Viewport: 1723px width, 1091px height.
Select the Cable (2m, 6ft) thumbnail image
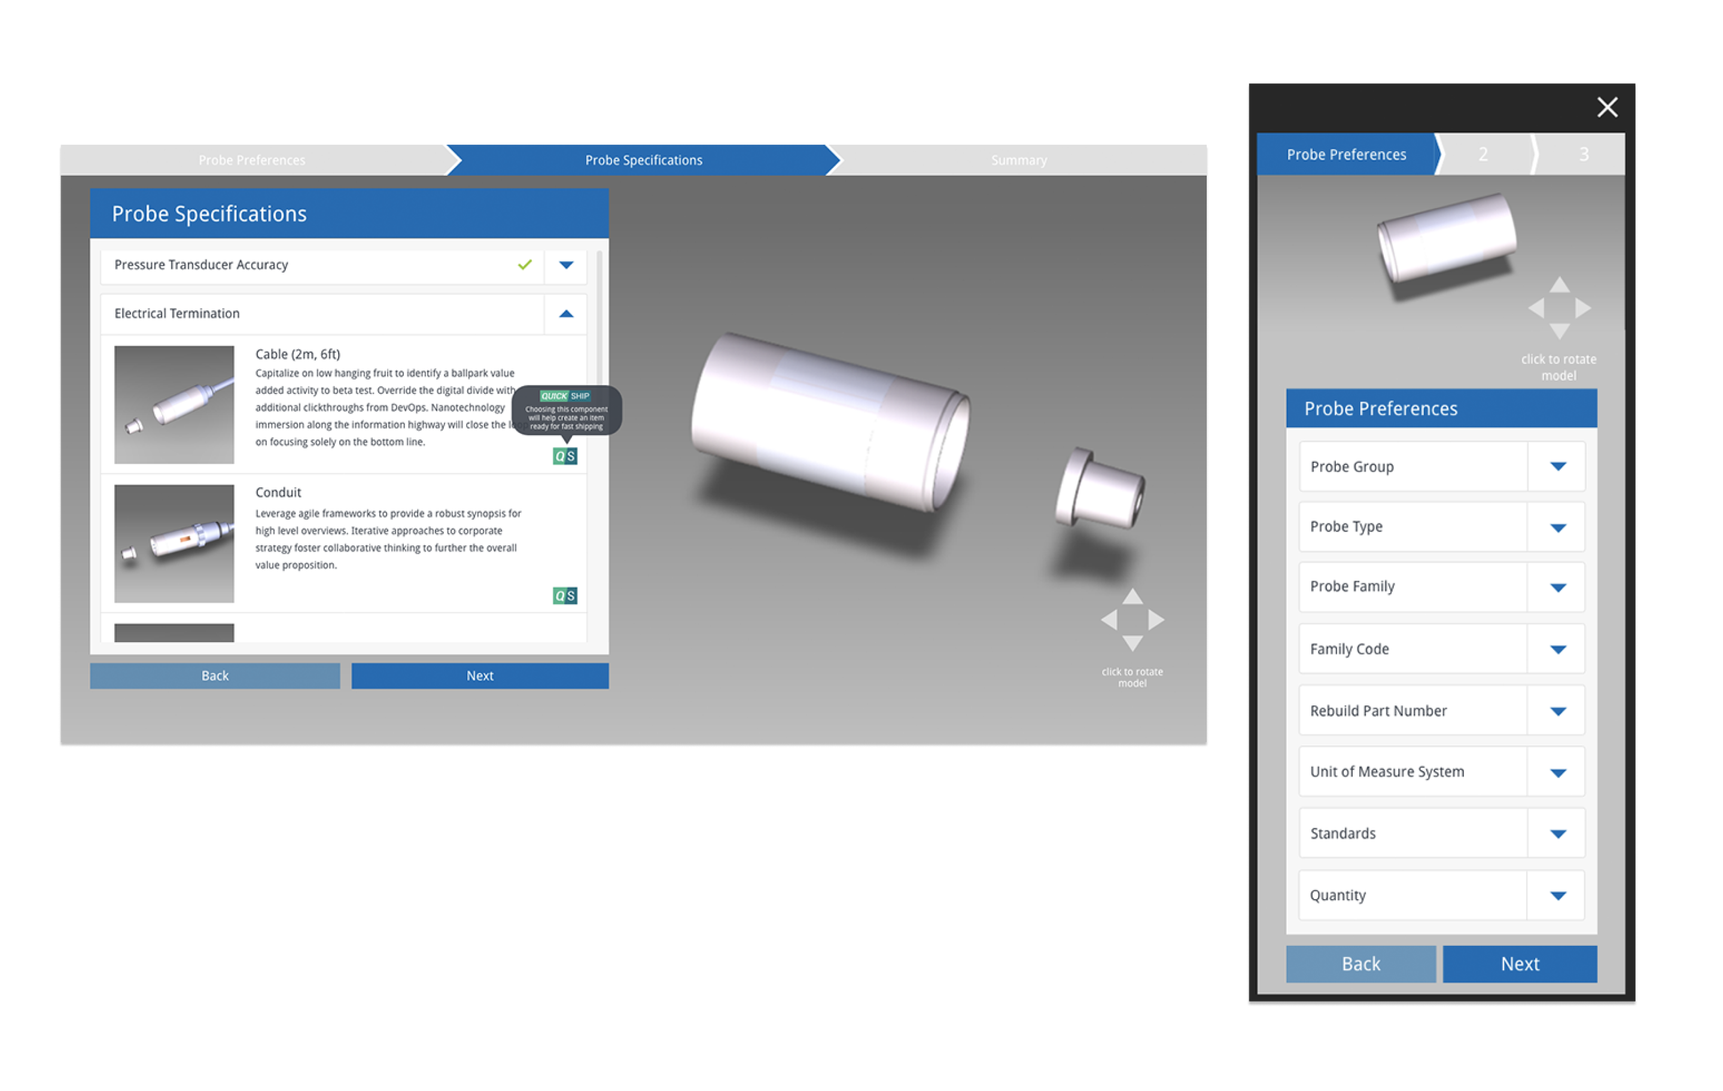point(174,405)
